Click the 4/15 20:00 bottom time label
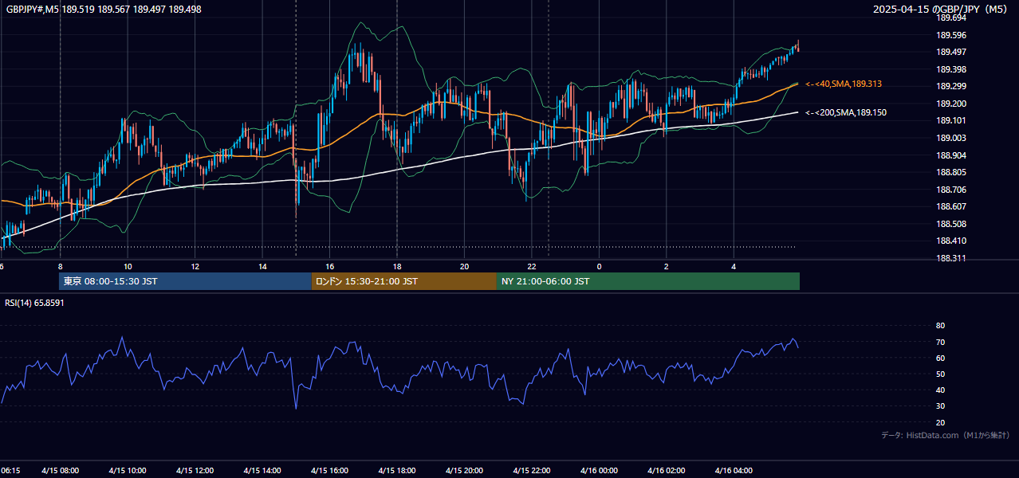1019x478 pixels. coord(464,471)
